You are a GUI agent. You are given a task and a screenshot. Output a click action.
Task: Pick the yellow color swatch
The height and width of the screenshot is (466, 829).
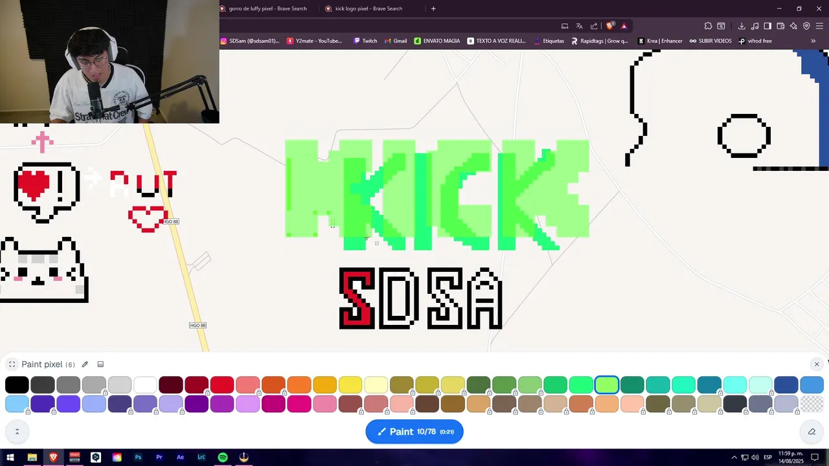click(350, 385)
